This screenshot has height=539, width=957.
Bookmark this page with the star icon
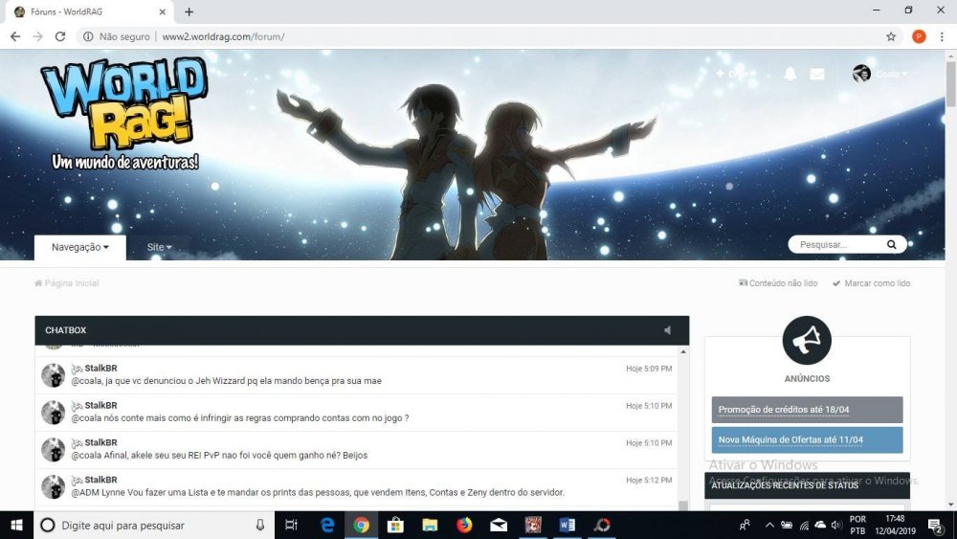[x=891, y=36]
